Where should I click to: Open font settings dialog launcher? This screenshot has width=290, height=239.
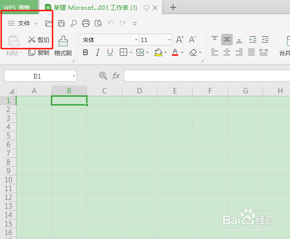coord(202,61)
